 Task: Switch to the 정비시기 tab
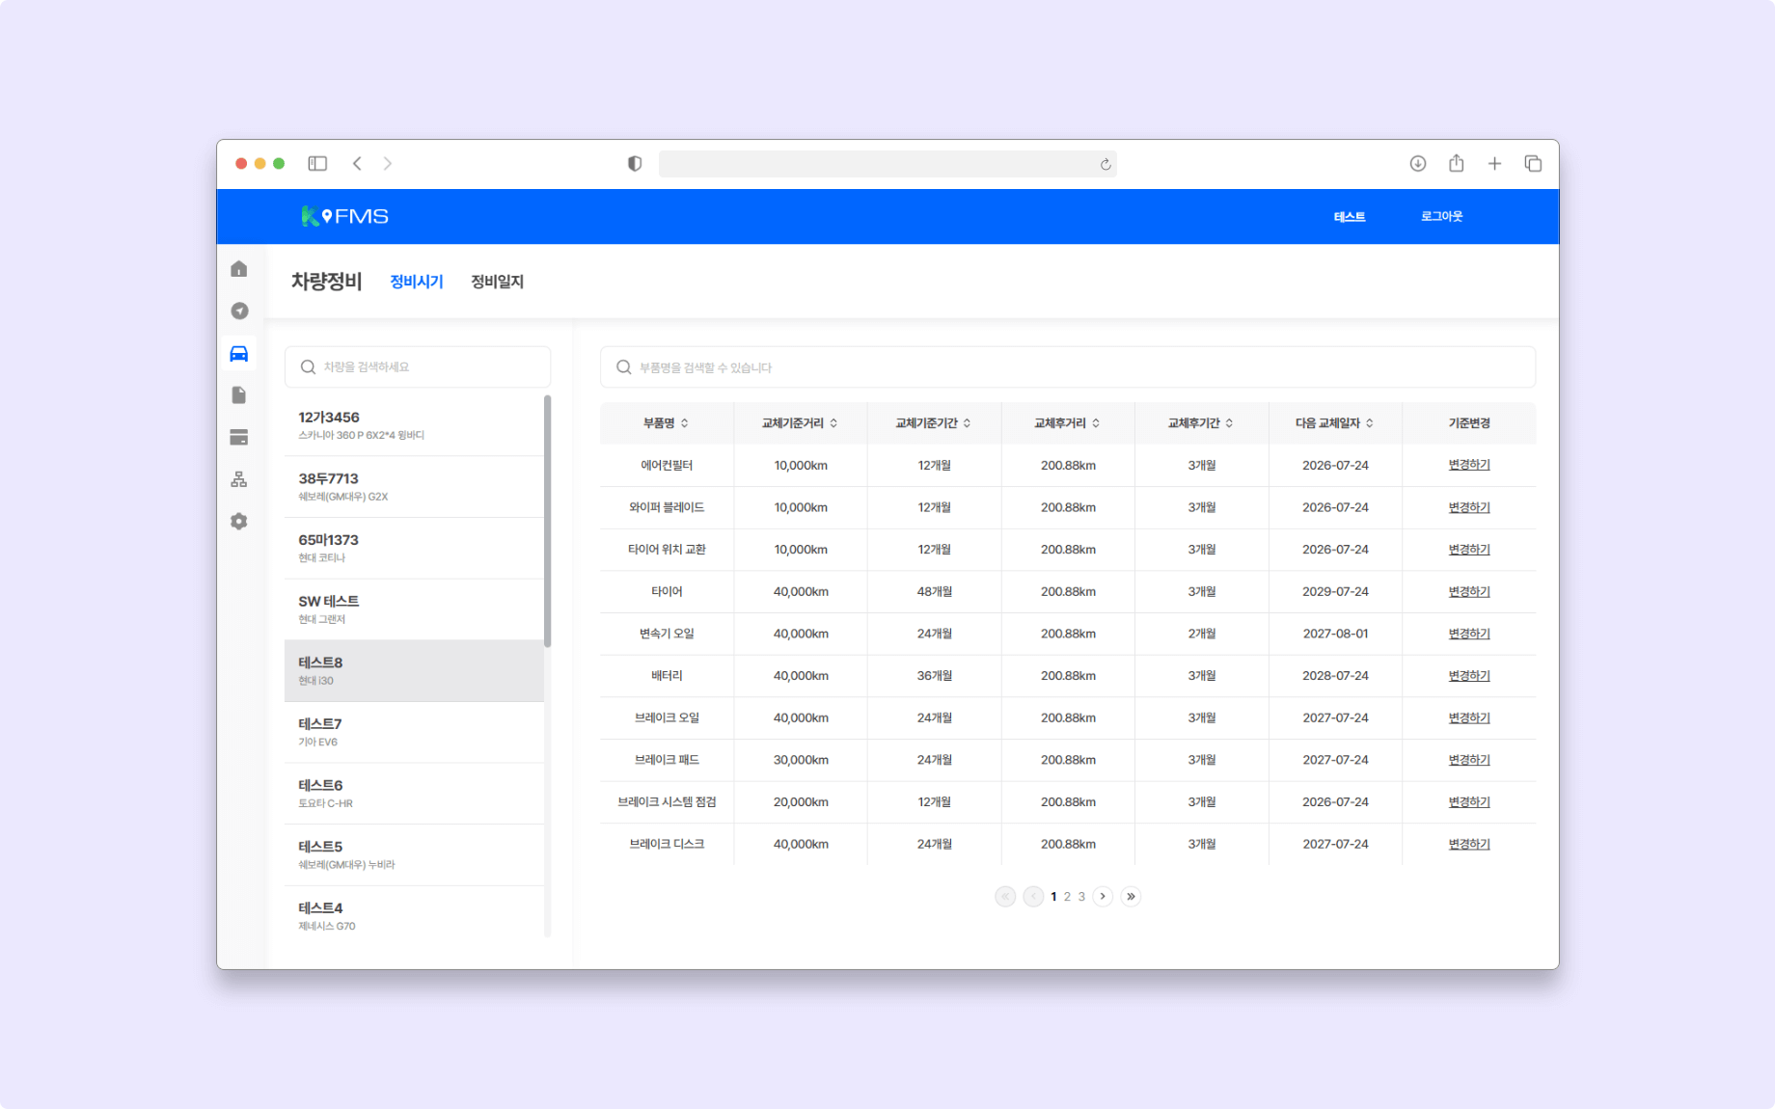click(415, 281)
